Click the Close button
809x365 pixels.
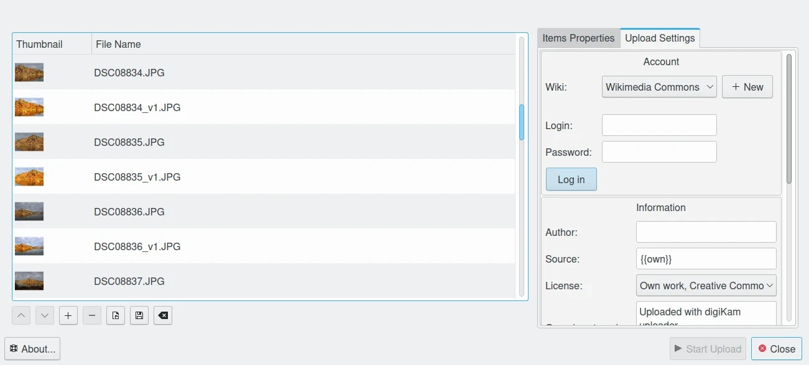pyautogui.click(x=776, y=349)
